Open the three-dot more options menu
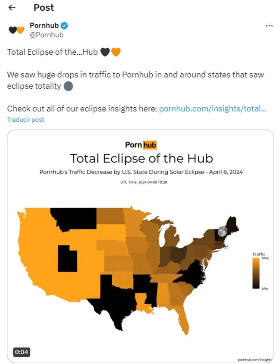 click(x=269, y=26)
